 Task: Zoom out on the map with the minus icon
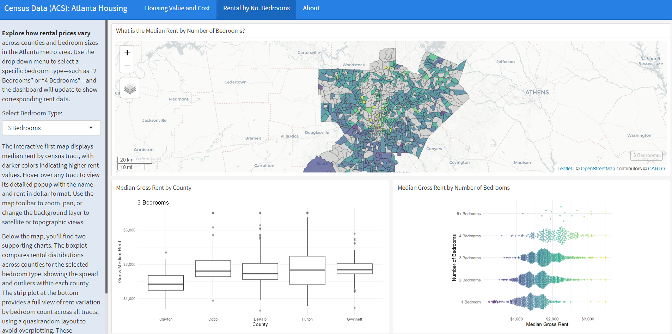point(127,66)
